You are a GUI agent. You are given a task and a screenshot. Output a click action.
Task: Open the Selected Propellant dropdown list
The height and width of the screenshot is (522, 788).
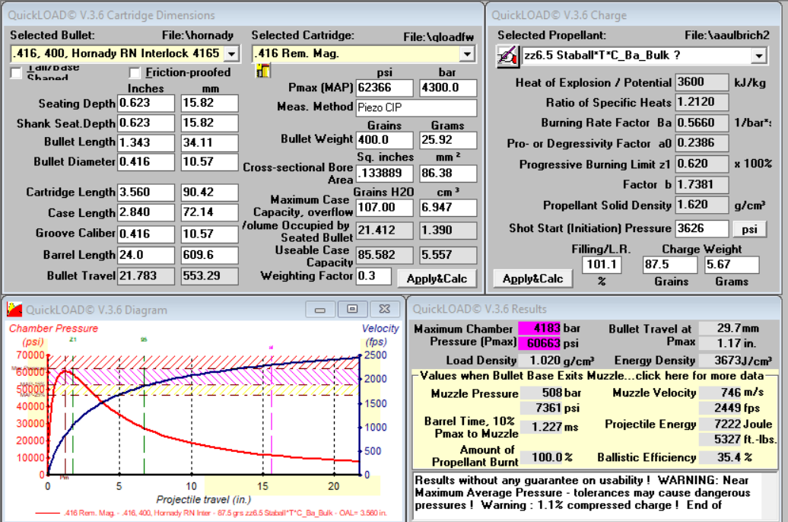click(x=758, y=56)
